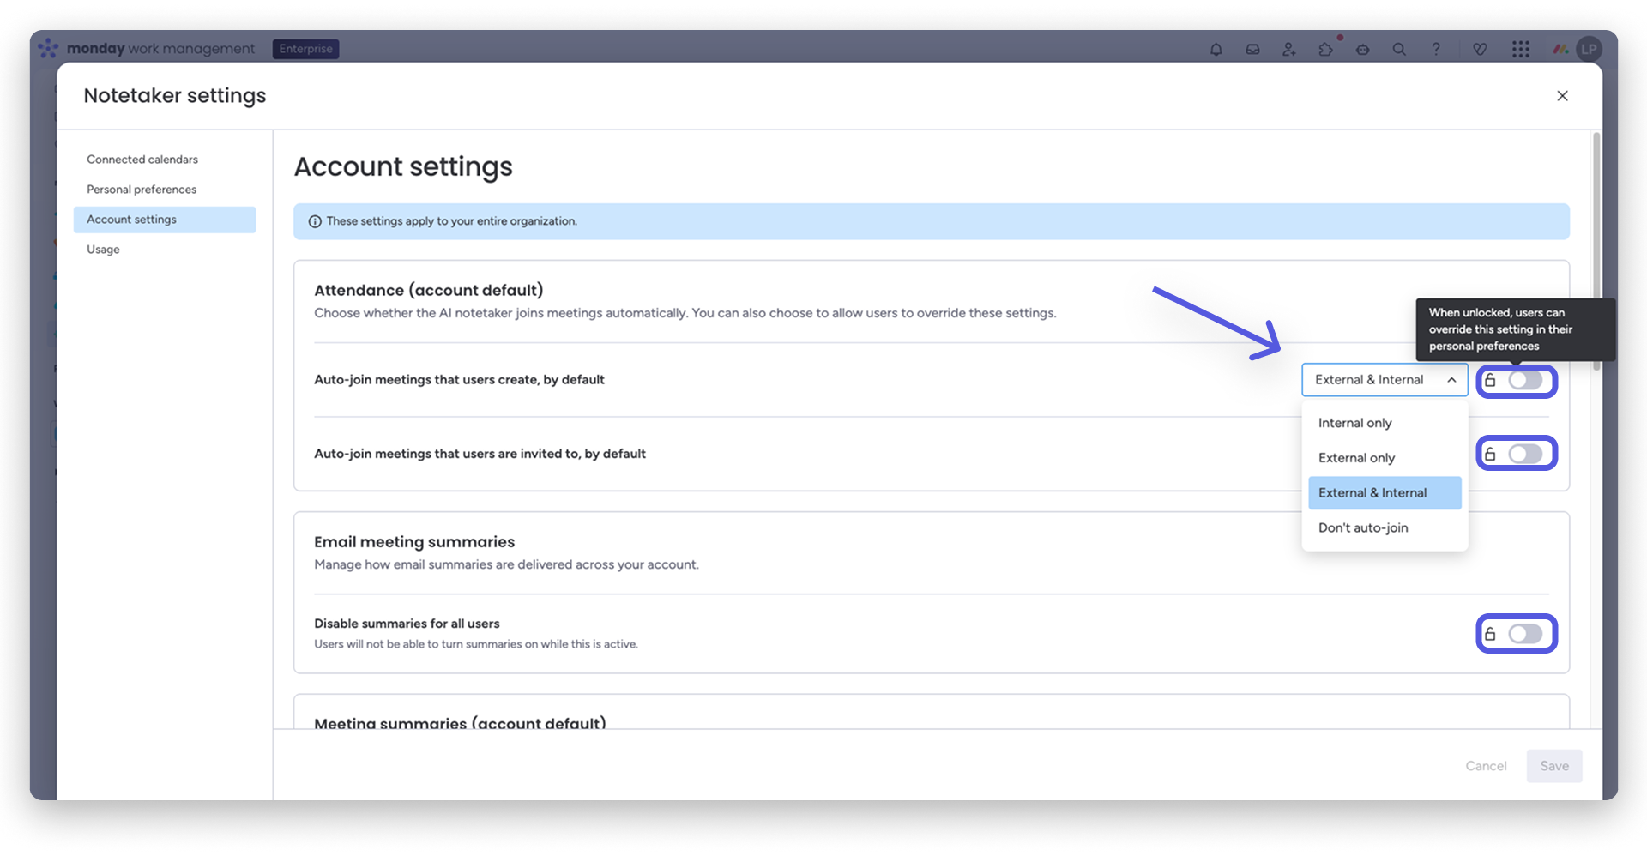Enable Disable summaries for all users toggle

coord(1525,634)
